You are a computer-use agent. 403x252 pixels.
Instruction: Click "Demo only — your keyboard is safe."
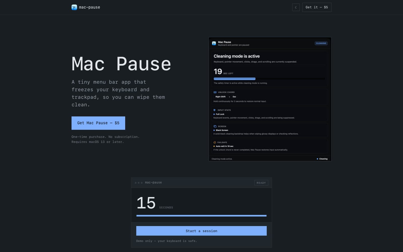coord(166,241)
